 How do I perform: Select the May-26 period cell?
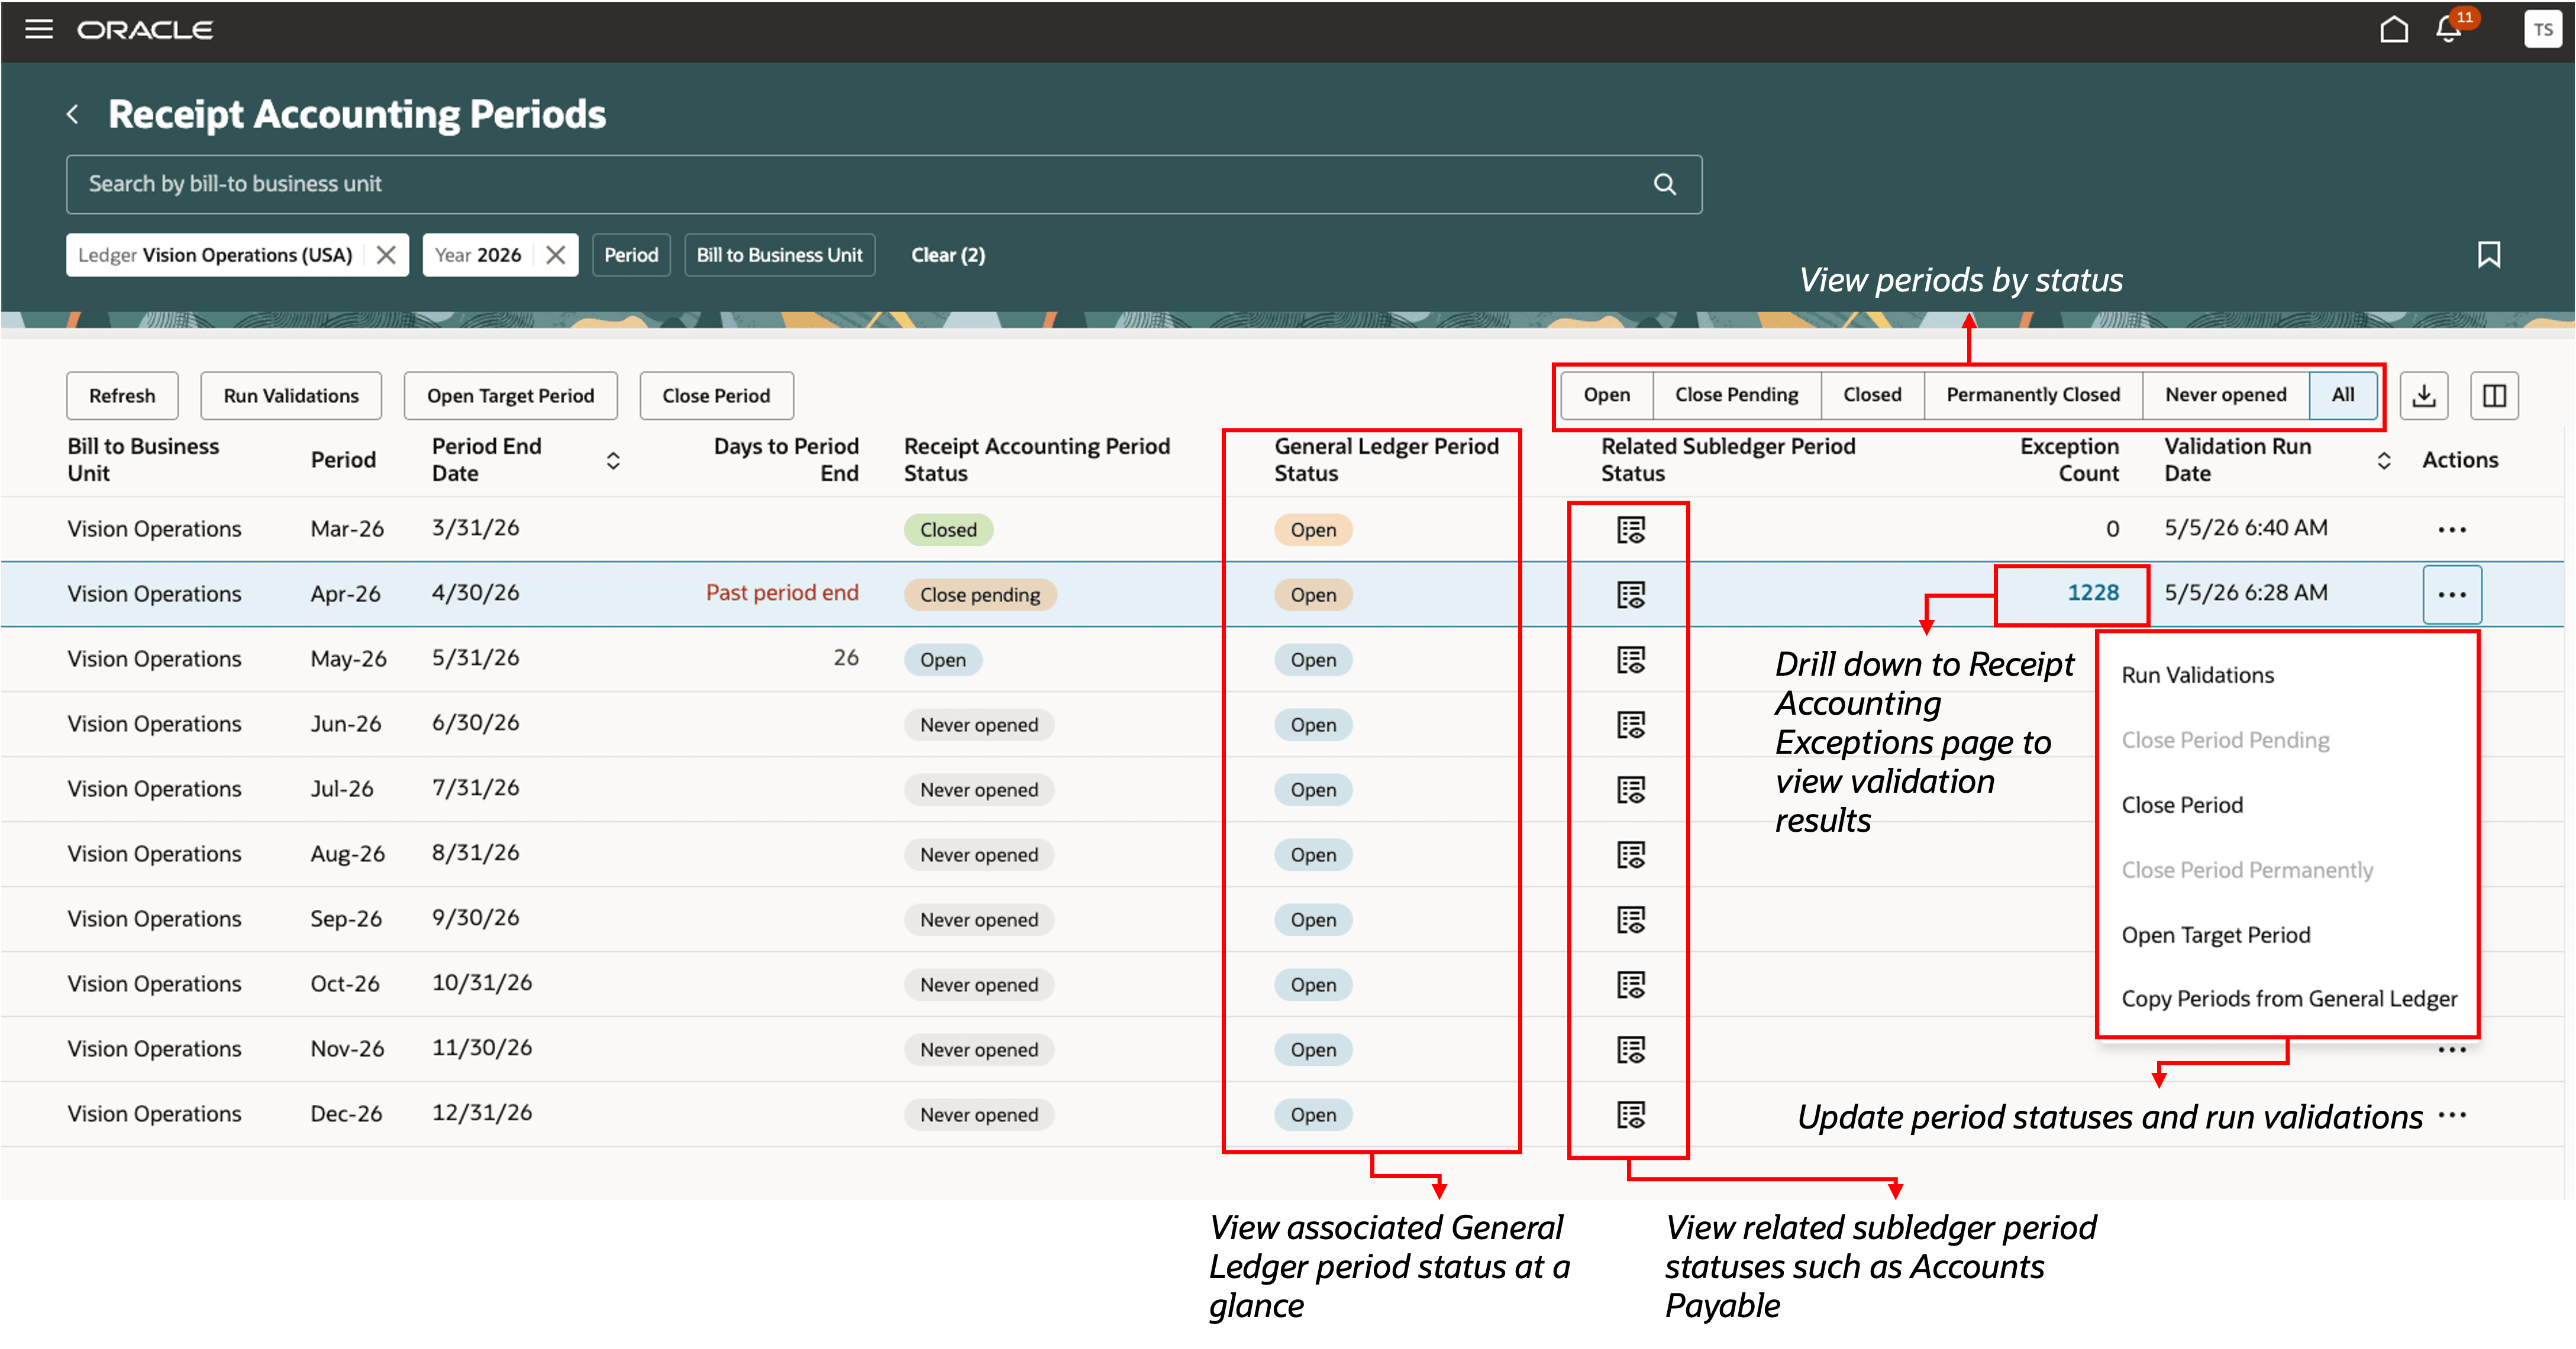point(348,660)
